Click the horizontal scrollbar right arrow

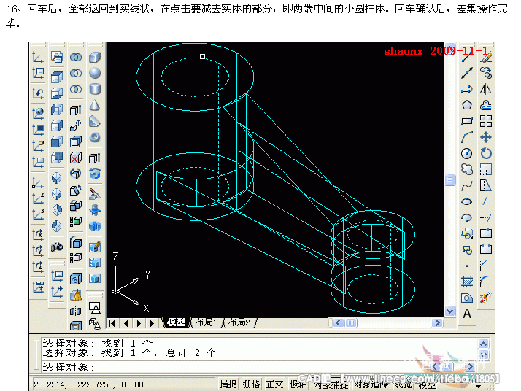(x=437, y=322)
